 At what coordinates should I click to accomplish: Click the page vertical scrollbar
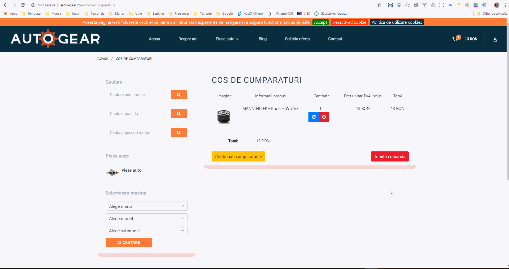pyautogui.click(x=508, y=101)
